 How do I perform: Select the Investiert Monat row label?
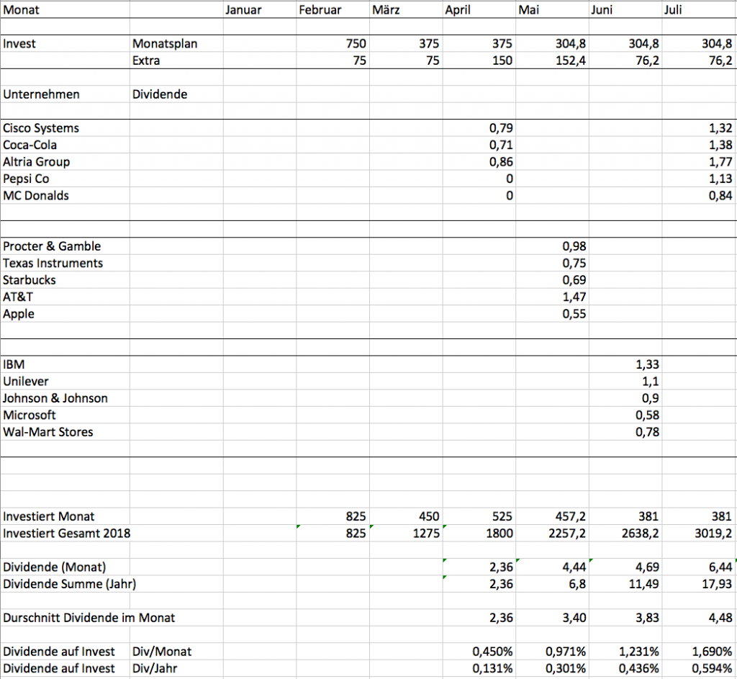pyautogui.click(x=48, y=517)
